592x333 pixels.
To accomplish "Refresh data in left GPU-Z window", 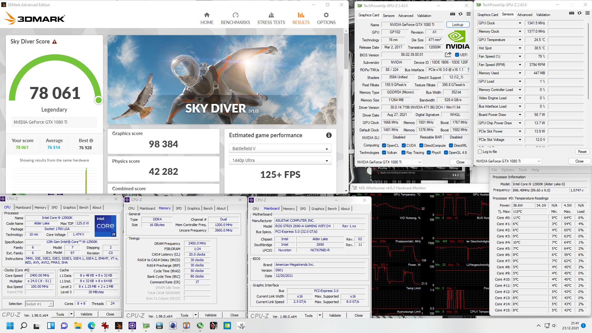I will pyautogui.click(x=460, y=14).
